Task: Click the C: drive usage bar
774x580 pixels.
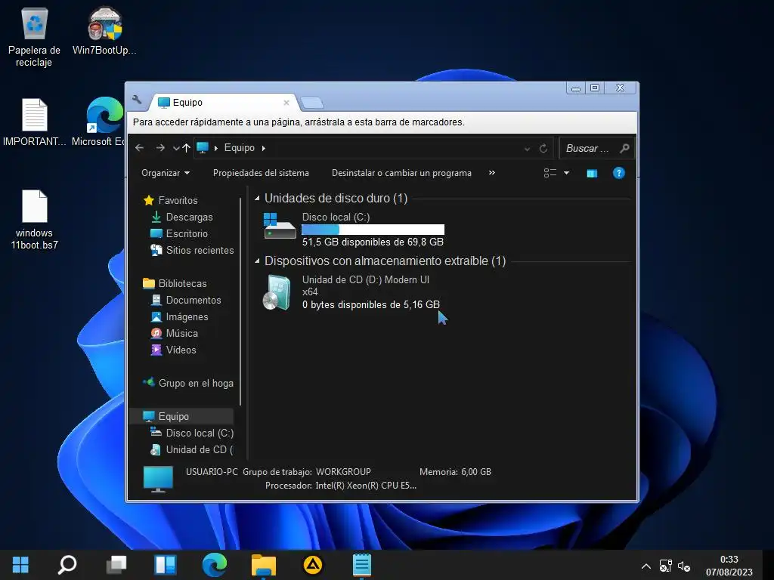Action: (x=373, y=230)
